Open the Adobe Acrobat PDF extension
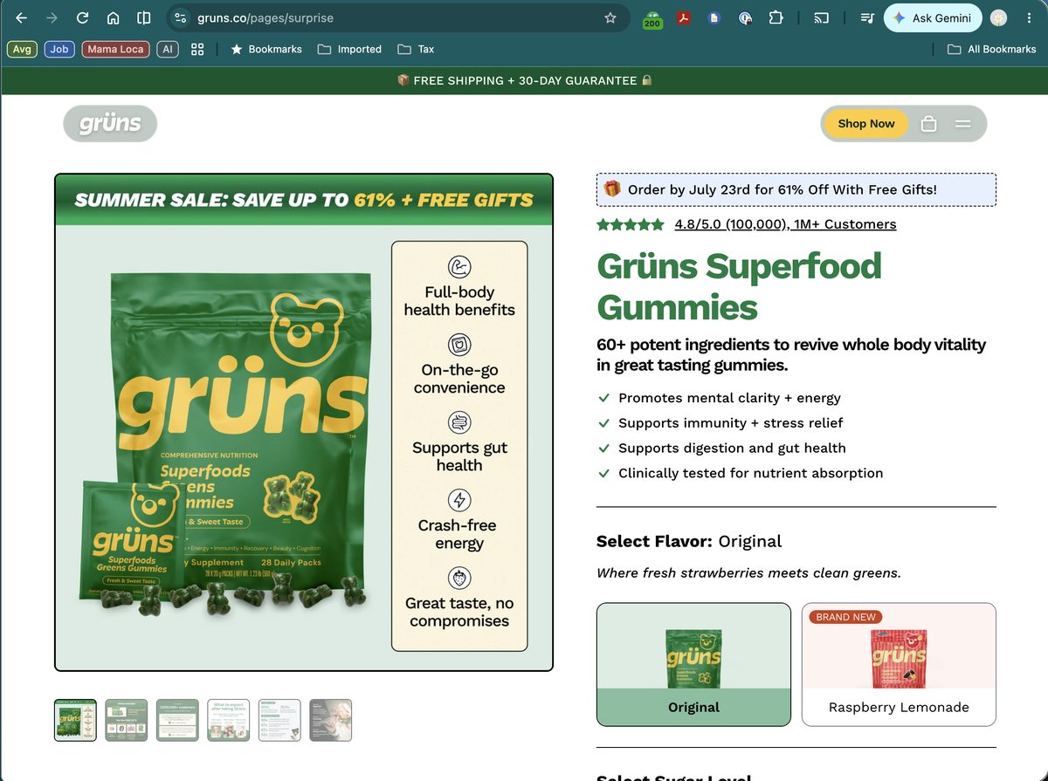Viewport: 1048px width, 781px height. tap(684, 17)
